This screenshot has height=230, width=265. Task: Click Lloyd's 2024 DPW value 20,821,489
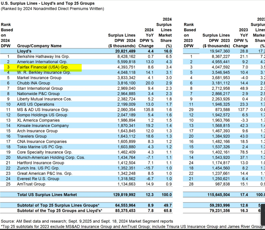click(x=125, y=51)
